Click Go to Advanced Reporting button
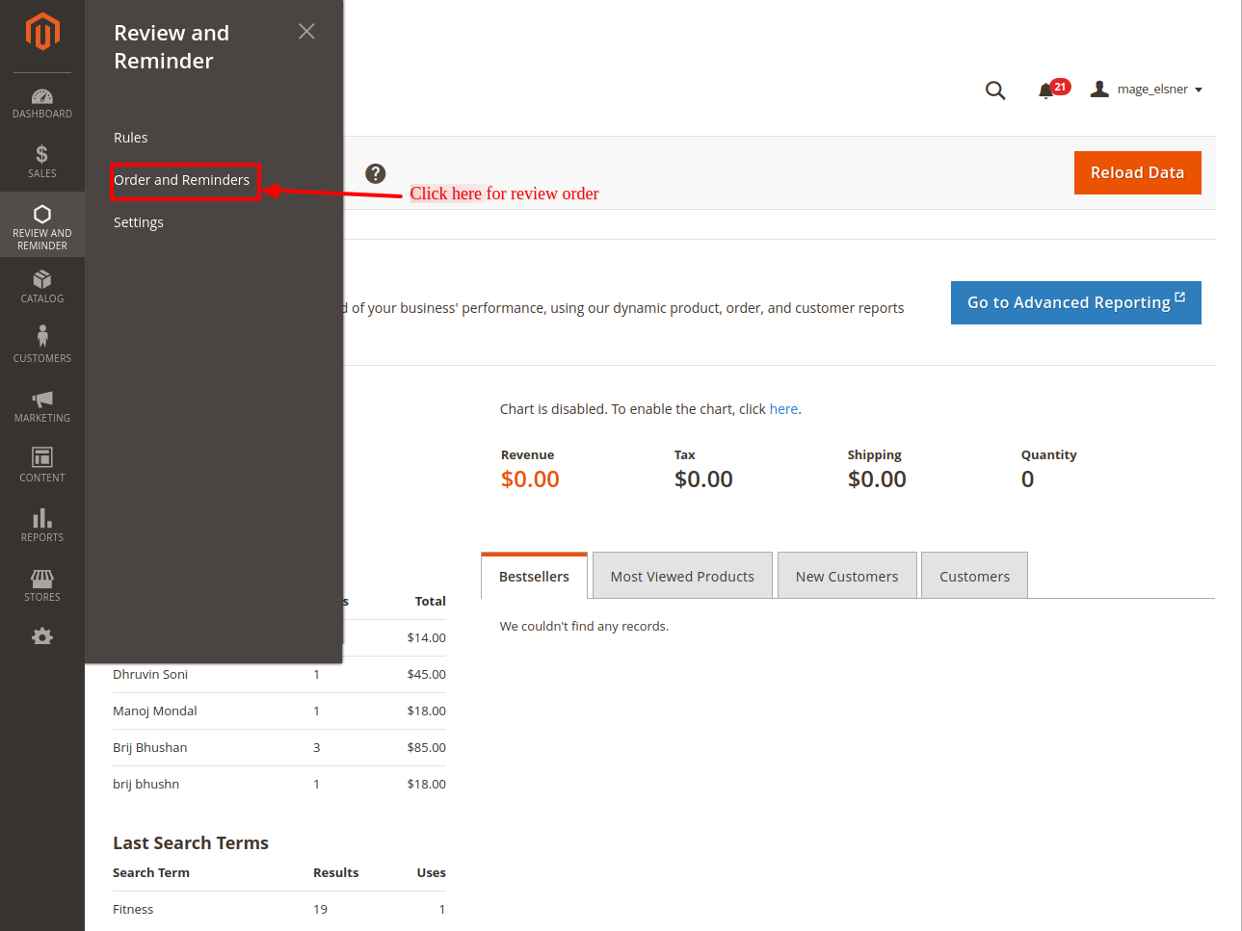This screenshot has height=931, width=1242. [1075, 302]
